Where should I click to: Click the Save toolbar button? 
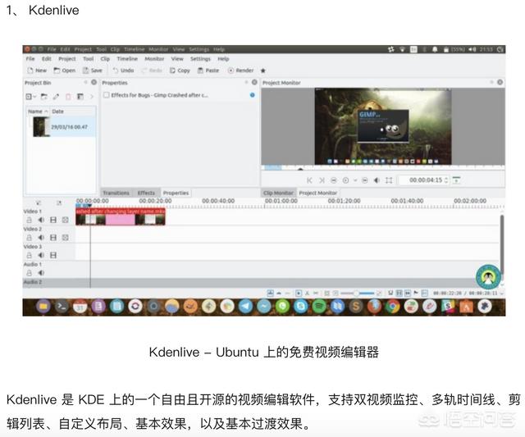[93, 71]
